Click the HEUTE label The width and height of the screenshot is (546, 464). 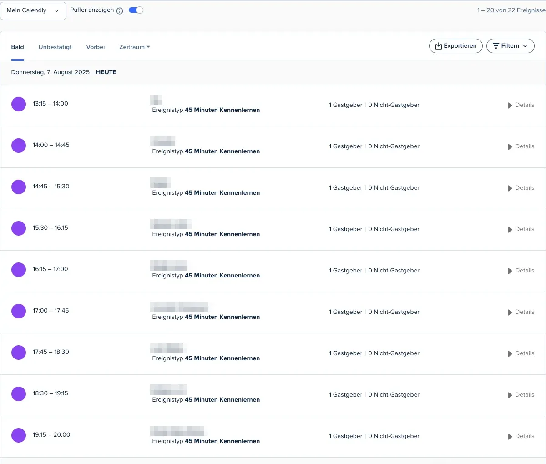(106, 72)
